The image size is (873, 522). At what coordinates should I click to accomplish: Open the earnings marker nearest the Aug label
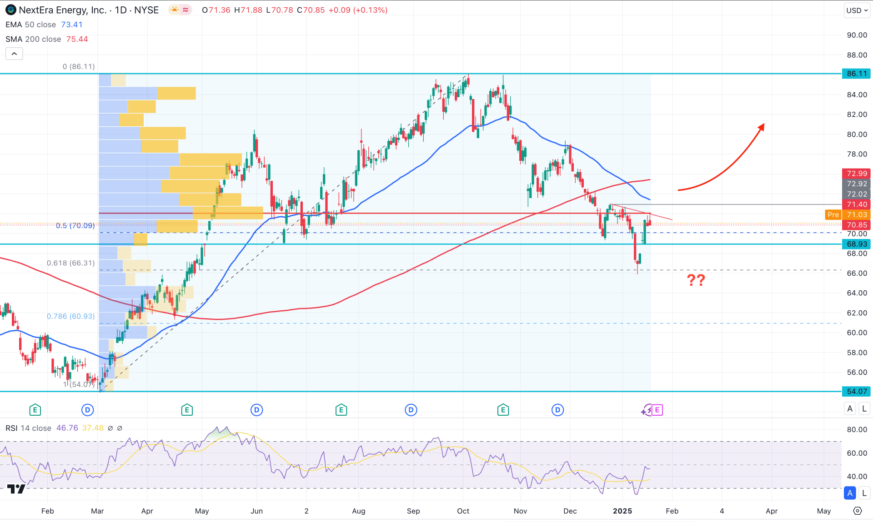(x=341, y=410)
